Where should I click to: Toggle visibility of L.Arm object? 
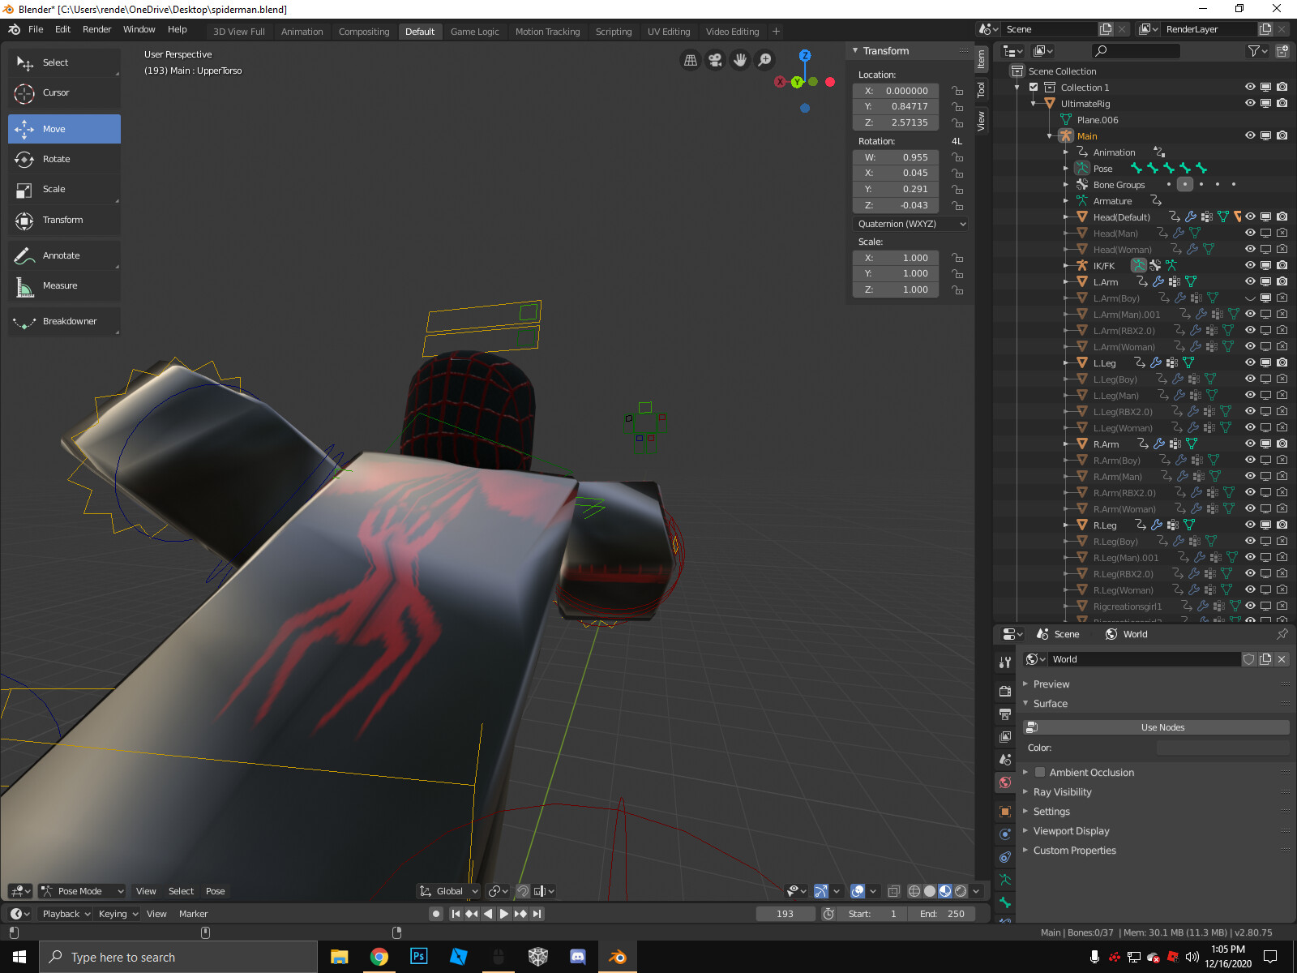(1250, 281)
